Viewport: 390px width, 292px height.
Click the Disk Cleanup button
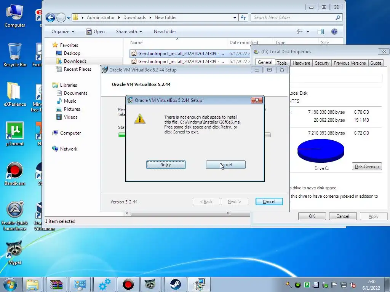(x=367, y=167)
